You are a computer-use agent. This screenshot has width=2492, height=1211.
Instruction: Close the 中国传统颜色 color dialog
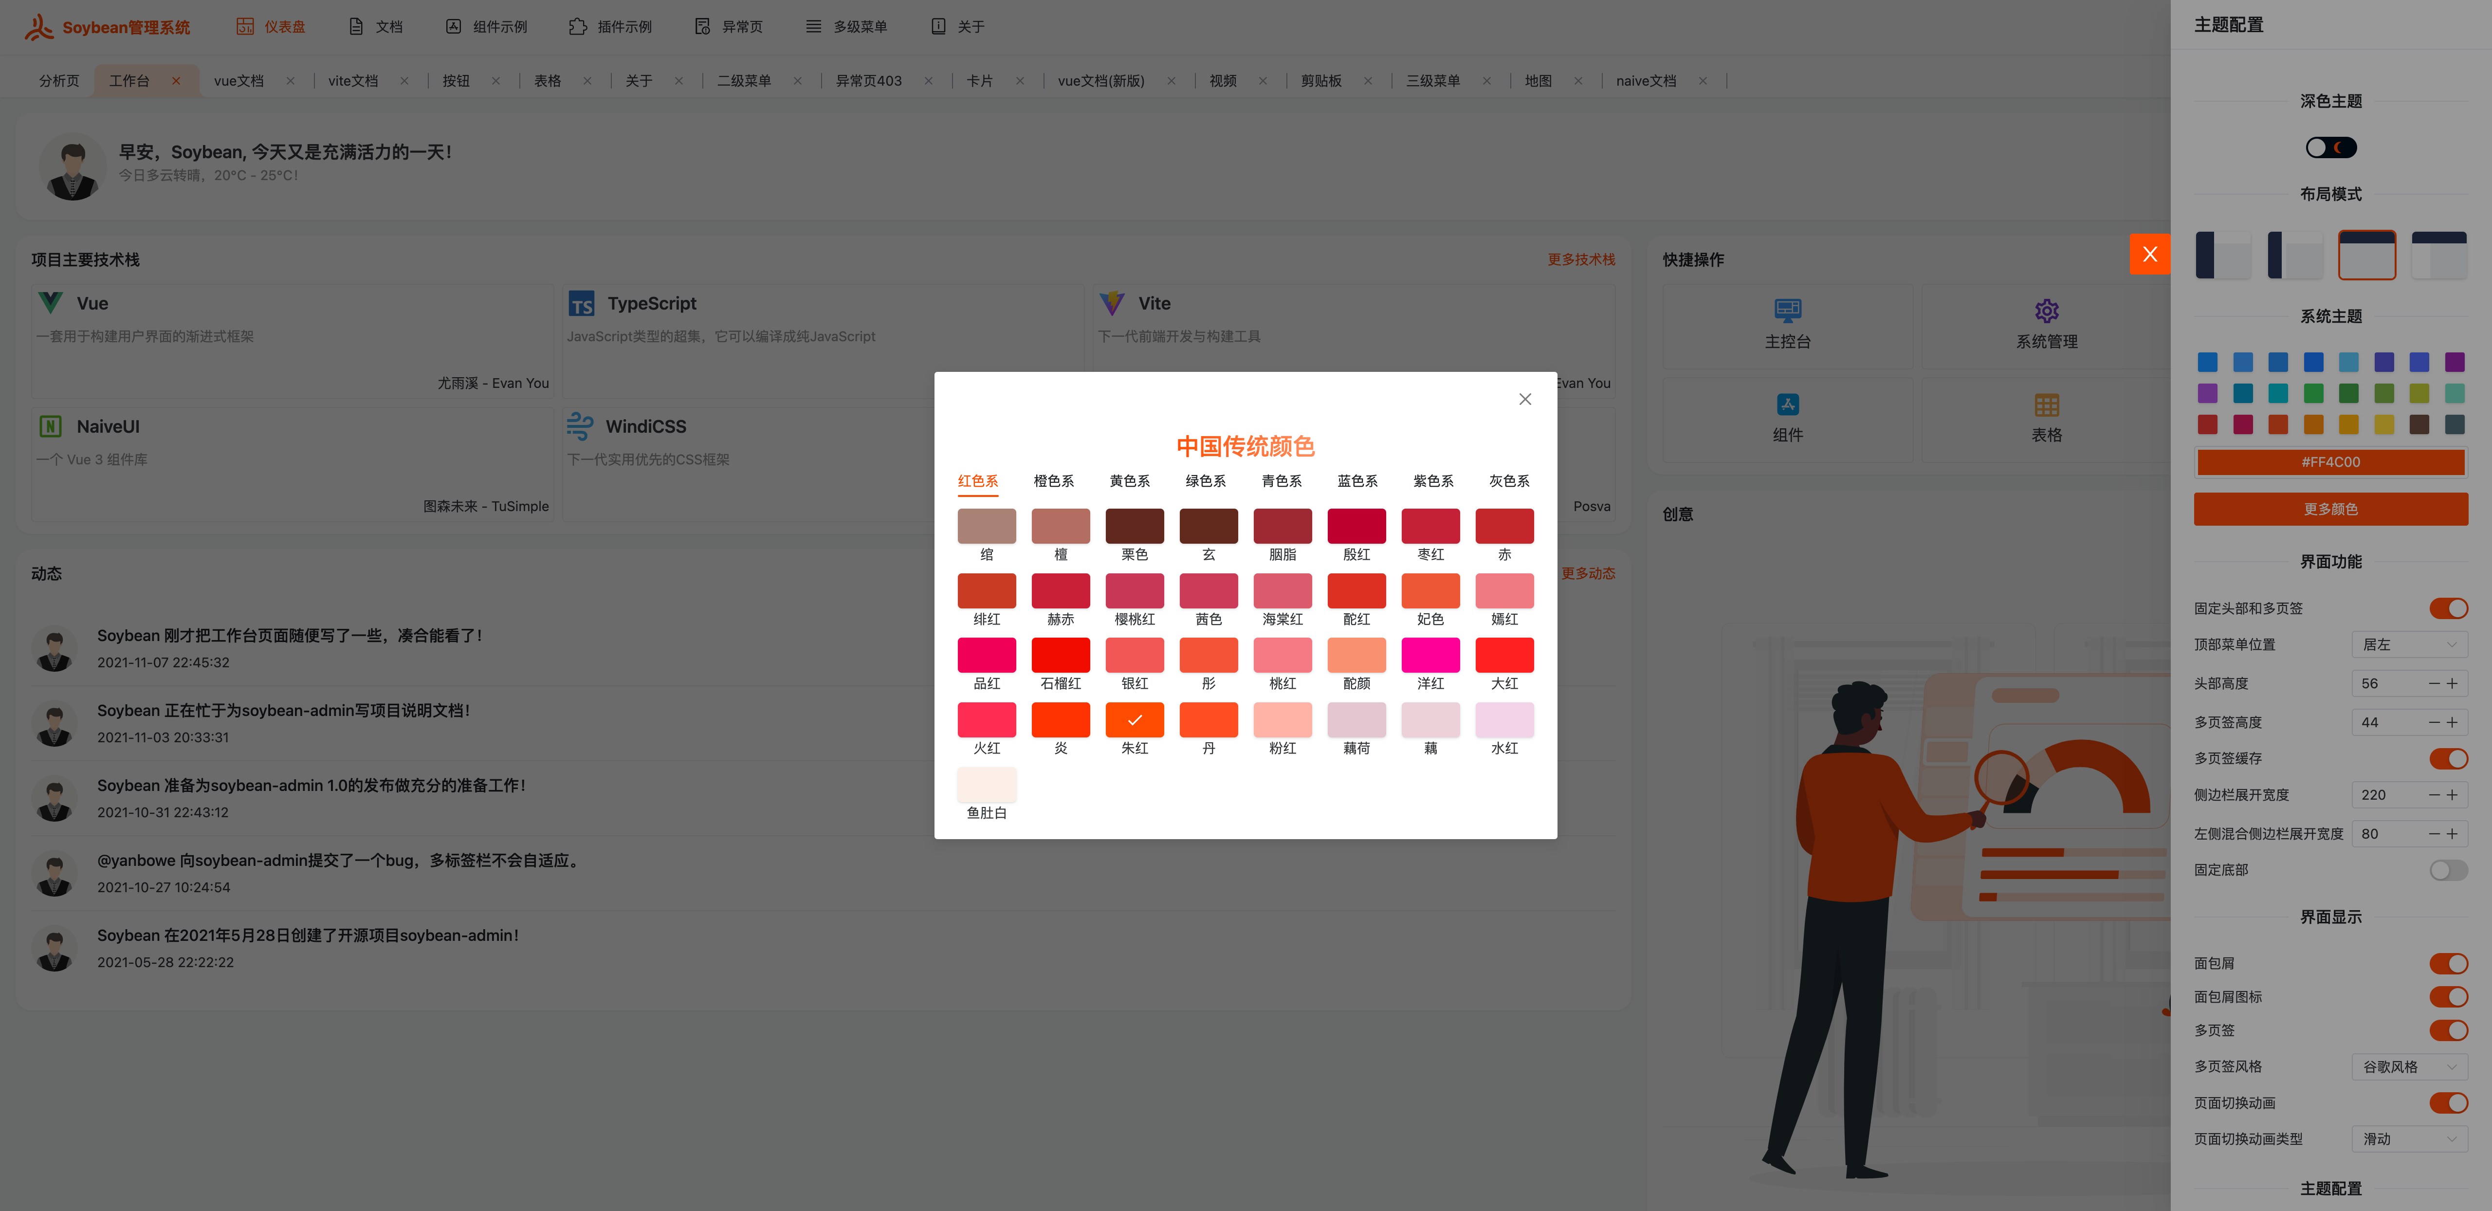point(1524,399)
